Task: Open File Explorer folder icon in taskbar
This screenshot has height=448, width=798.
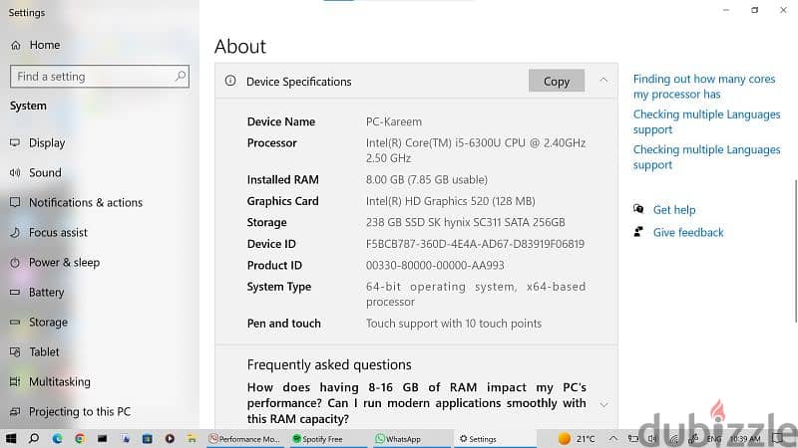Action: 192,438
